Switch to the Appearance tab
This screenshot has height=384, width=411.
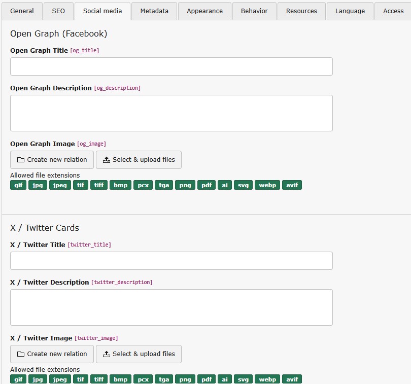pyautogui.click(x=204, y=11)
